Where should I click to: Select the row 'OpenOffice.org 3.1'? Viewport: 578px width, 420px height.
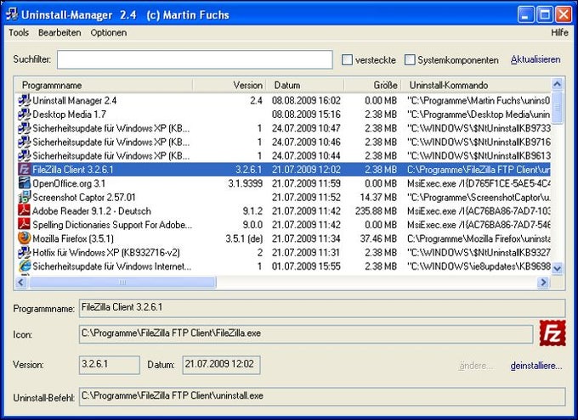283,183
